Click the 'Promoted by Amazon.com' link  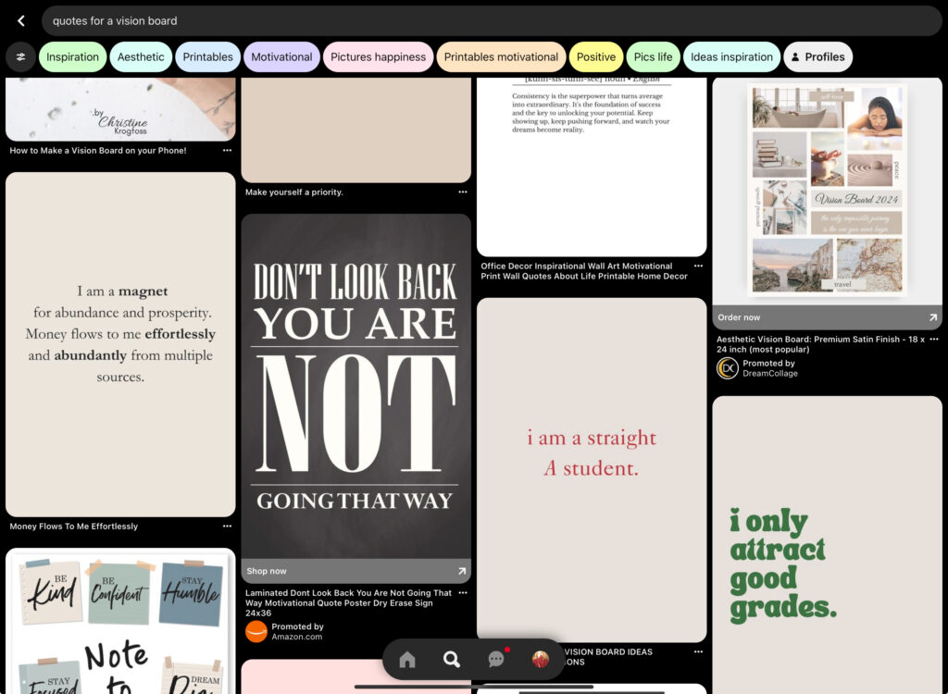click(x=297, y=632)
